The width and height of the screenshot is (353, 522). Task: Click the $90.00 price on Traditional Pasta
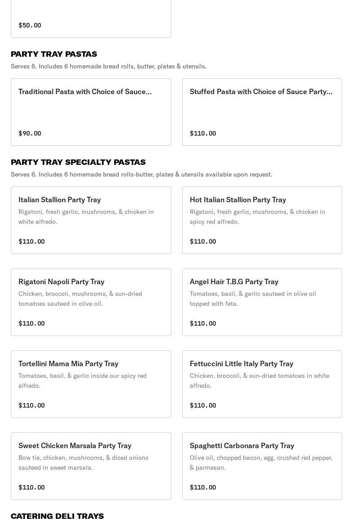click(30, 133)
